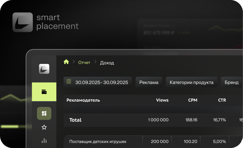Click the smart placement logo at top left
243x148 pixels.
(x=46, y=22)
